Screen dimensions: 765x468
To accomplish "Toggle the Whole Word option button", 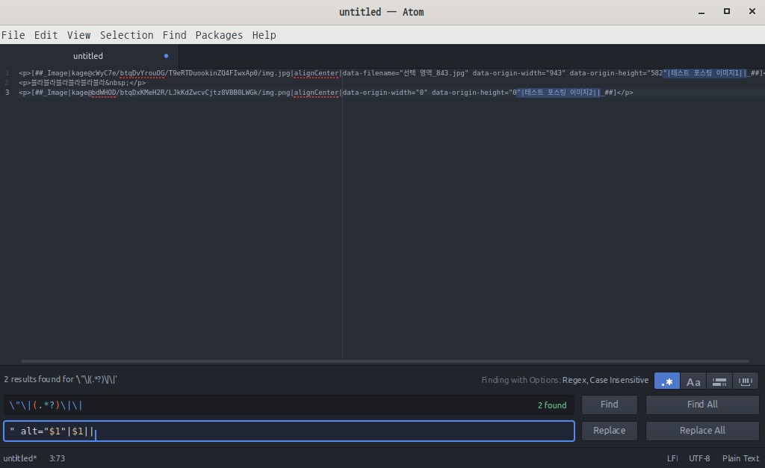I will tap(746, 381).
